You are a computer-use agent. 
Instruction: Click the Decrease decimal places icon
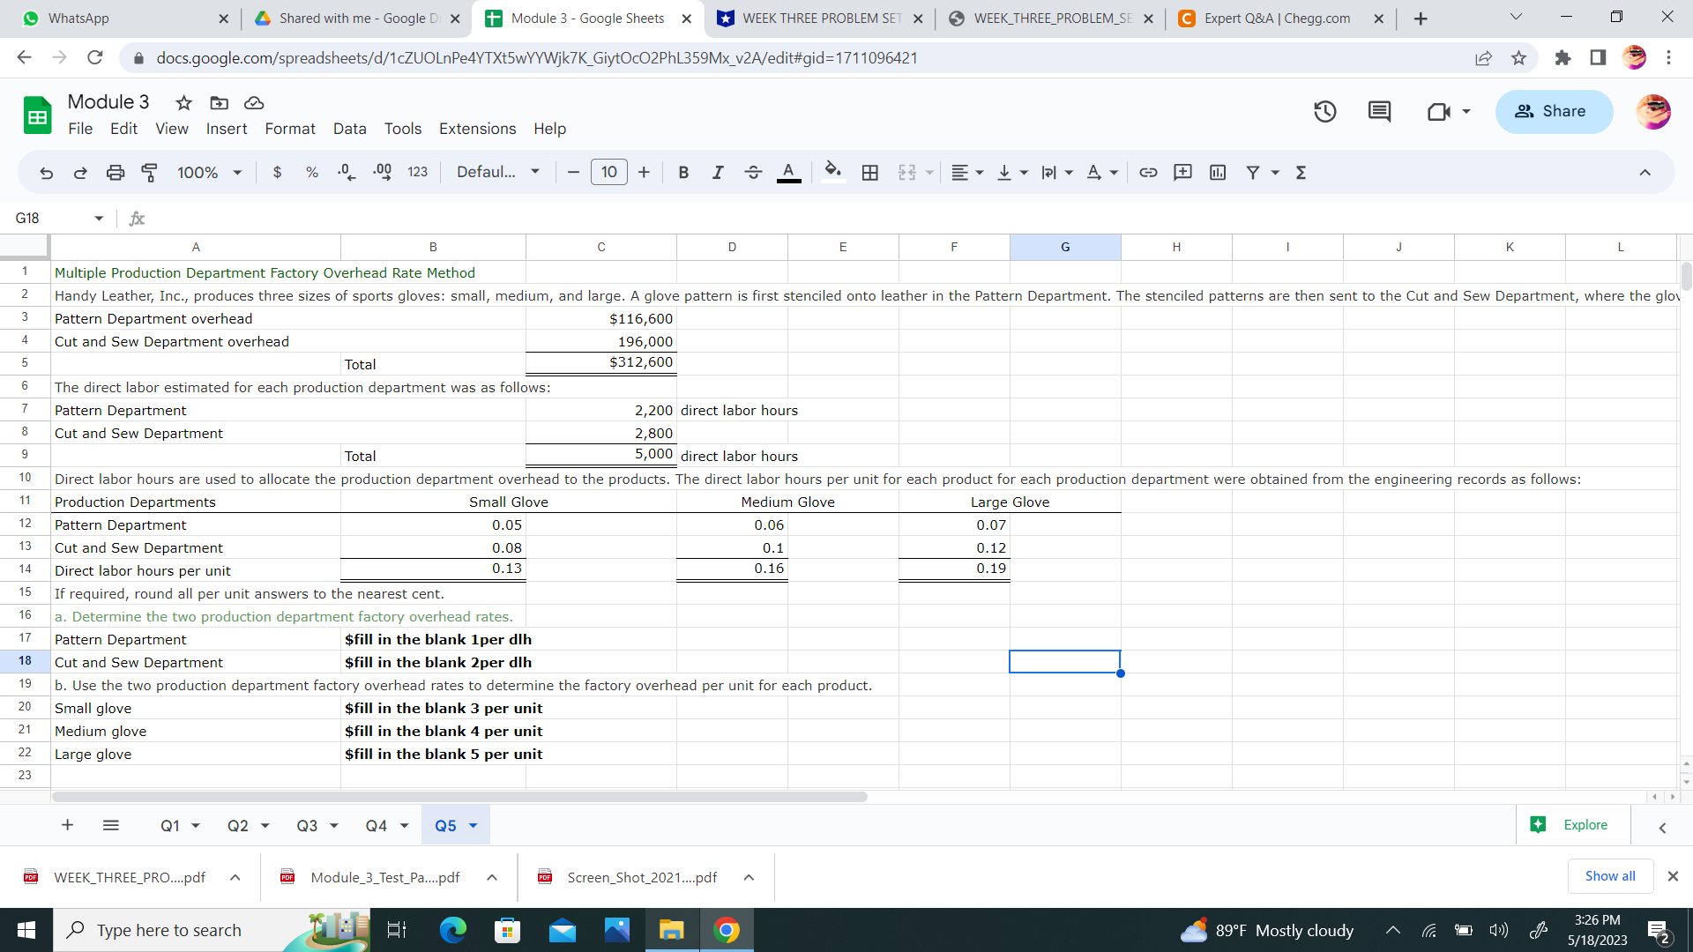coord(345,172)
